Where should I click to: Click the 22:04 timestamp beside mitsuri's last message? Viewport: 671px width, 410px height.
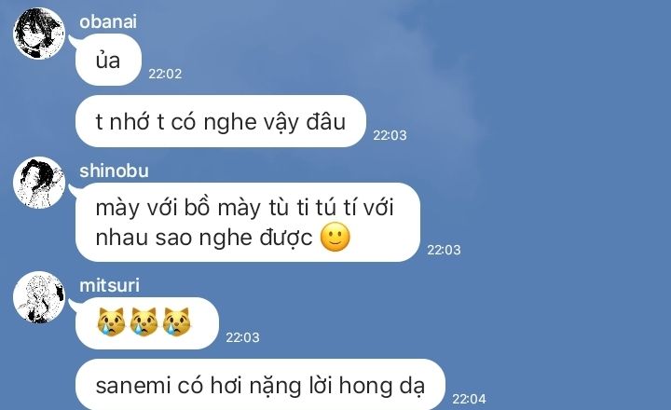pyautogui.click(x=469, y=400)
